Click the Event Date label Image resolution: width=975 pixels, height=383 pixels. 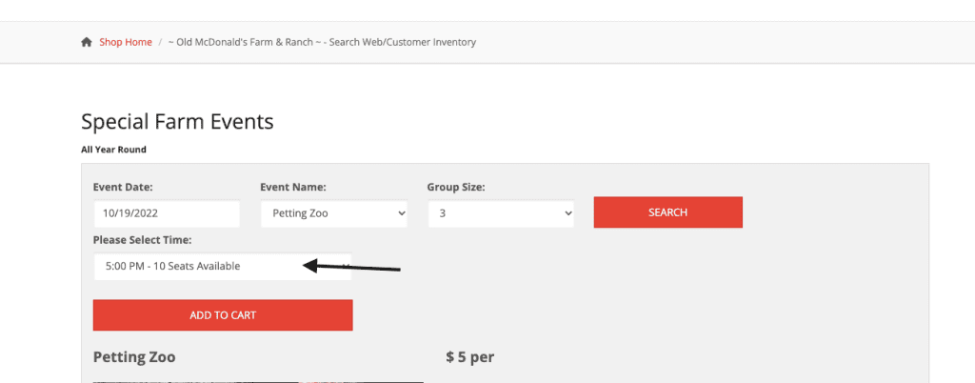[123, 187]
